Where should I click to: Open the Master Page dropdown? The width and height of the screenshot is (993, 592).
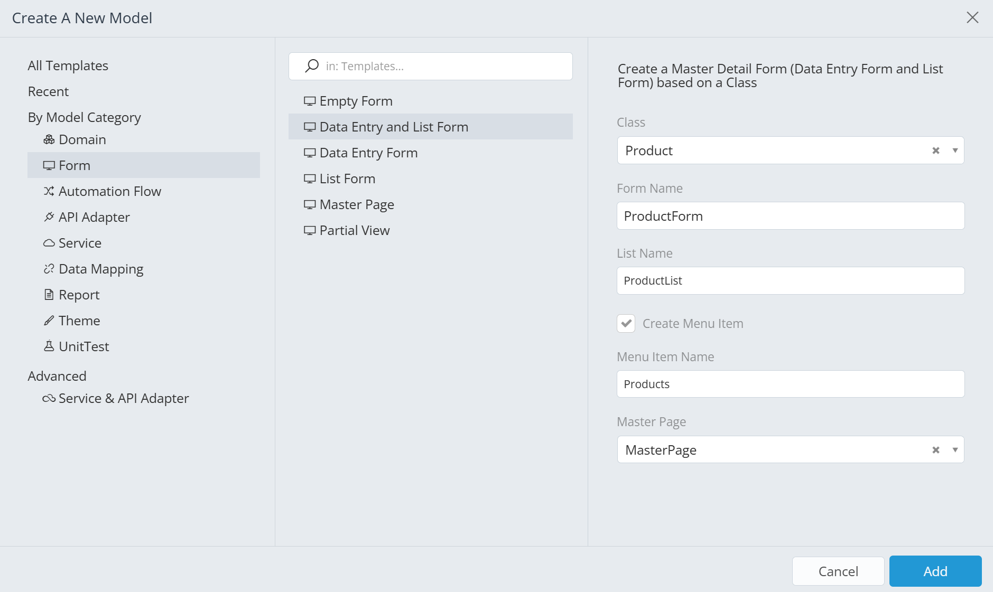(954, 449)
